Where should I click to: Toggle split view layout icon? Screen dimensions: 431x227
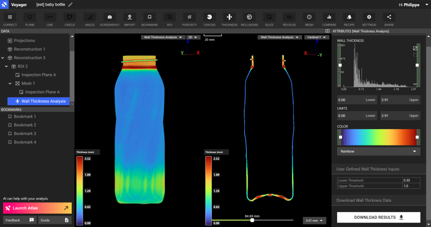point(328,31)
